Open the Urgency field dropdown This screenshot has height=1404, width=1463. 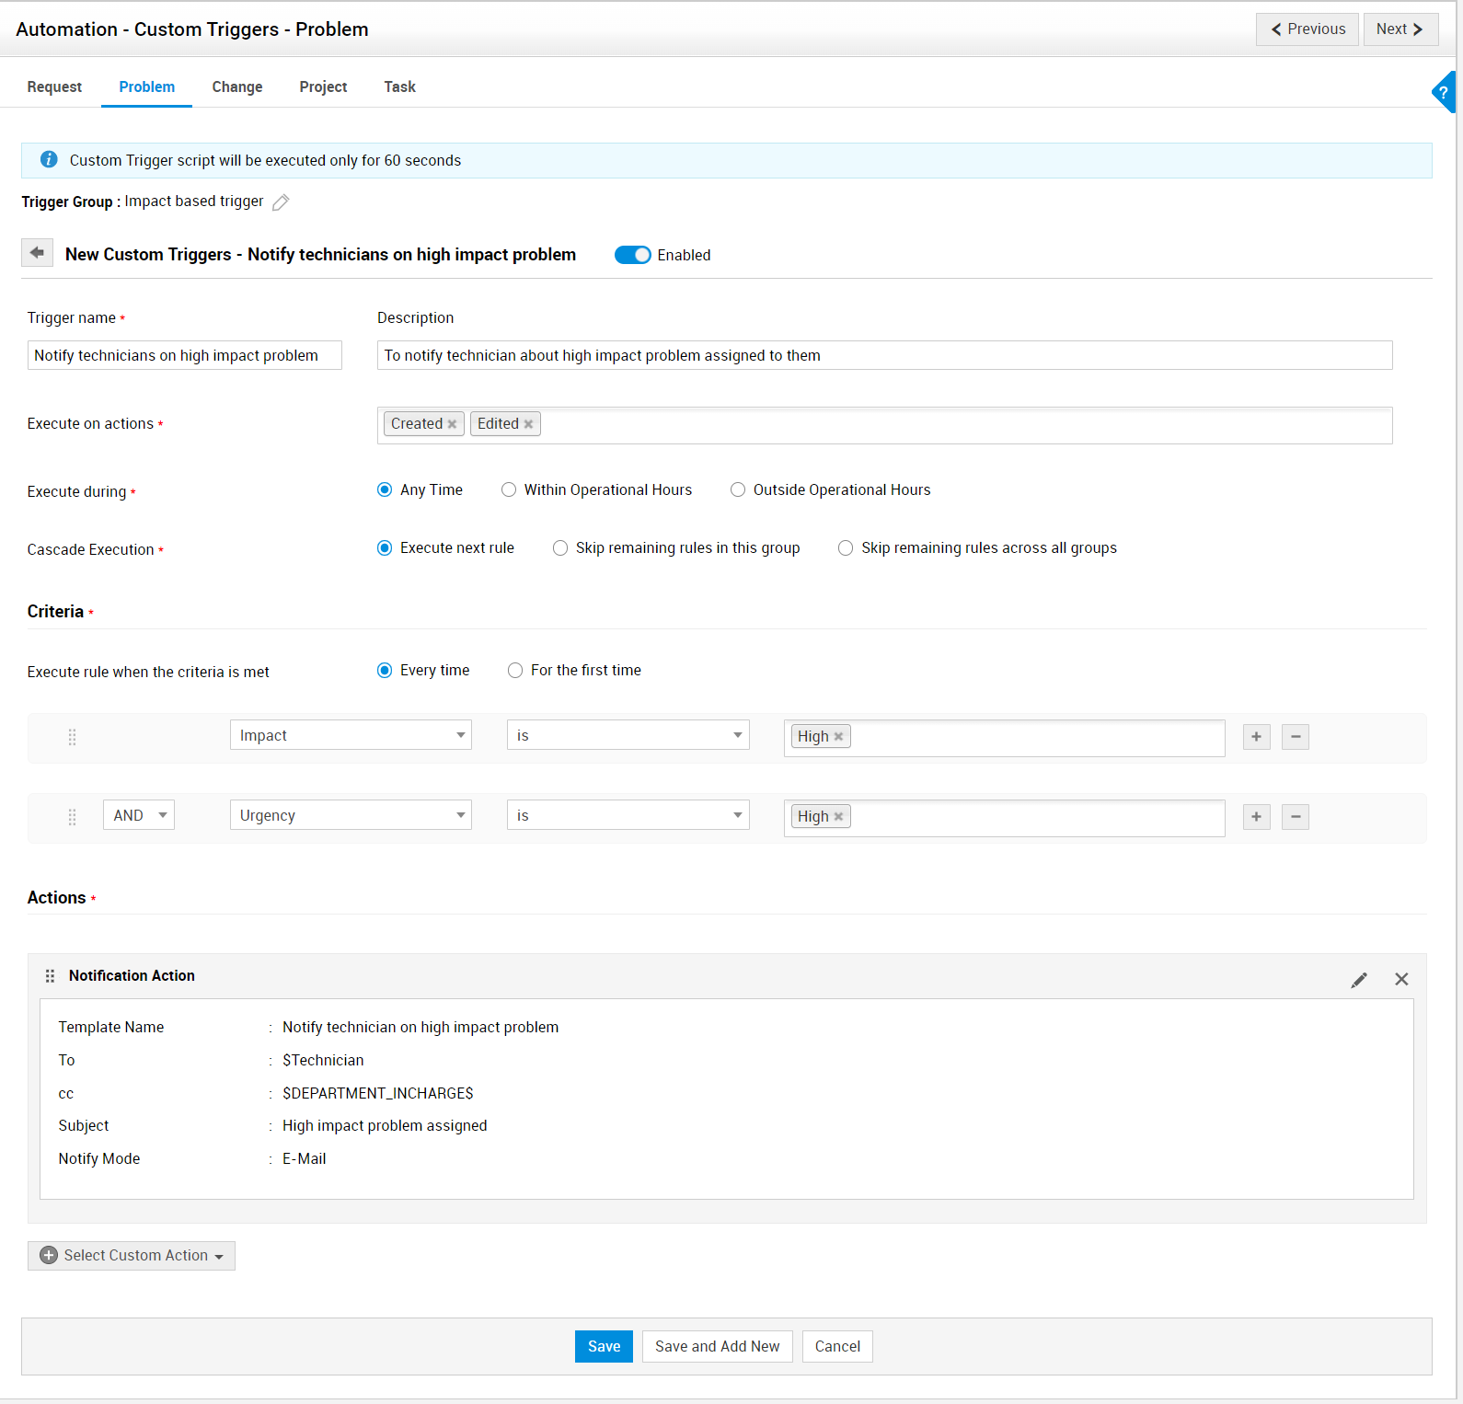pos(351,815)
